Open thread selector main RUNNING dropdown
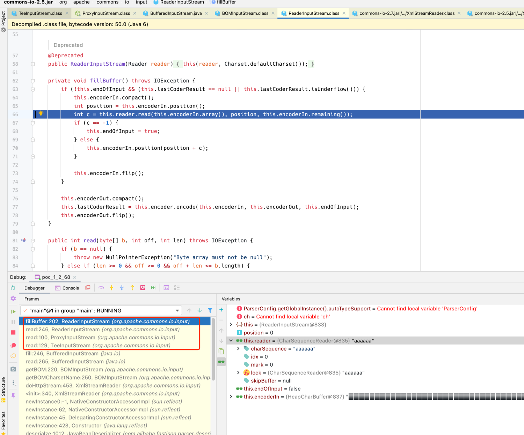This screenshot has width=524, height=435. (101, 310)
